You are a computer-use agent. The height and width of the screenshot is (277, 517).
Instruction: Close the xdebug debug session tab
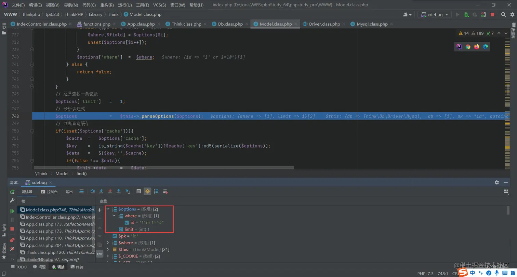click(51, 182)
